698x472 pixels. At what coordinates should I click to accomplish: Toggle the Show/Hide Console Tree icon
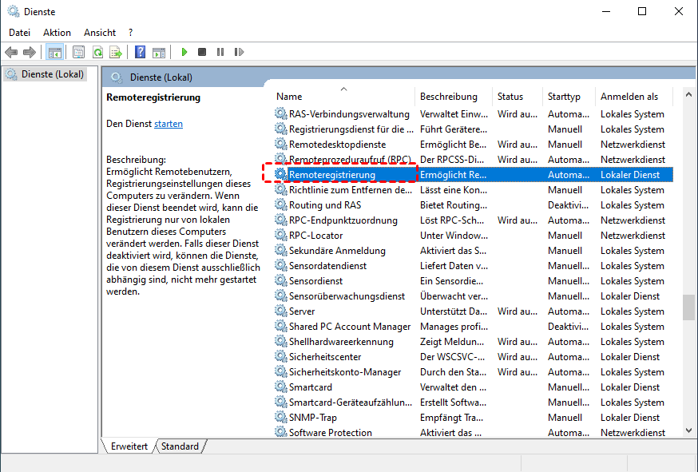55,52
